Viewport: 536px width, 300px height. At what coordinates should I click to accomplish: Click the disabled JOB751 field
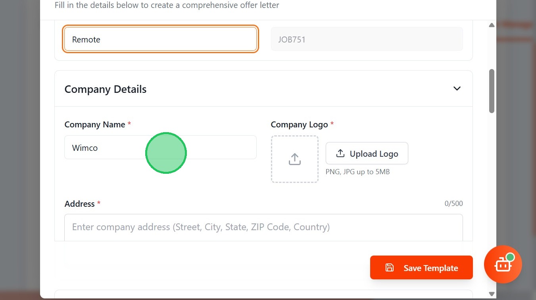point(367,39)
